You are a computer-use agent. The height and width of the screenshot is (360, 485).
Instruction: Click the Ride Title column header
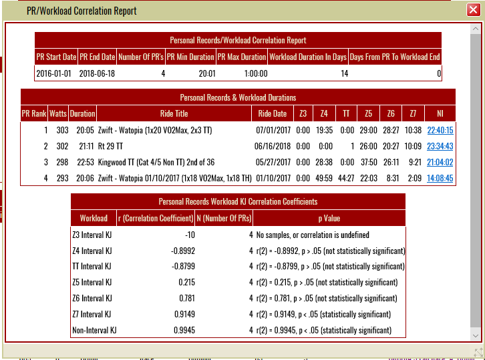tap(174, 113)
